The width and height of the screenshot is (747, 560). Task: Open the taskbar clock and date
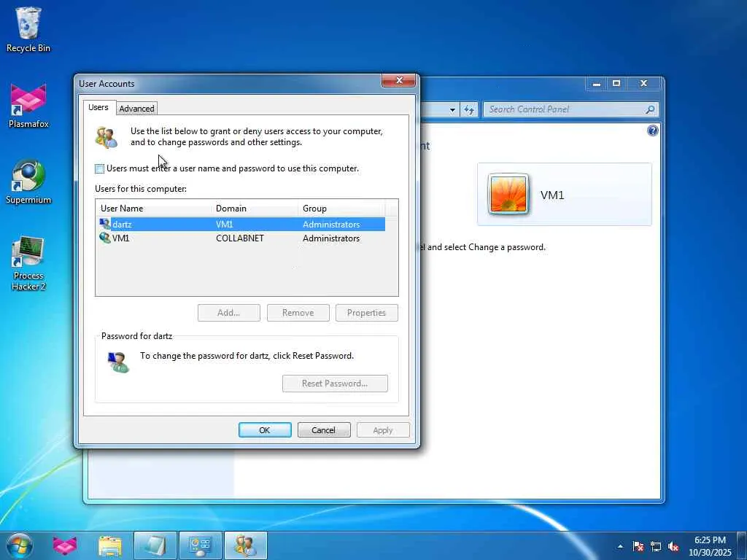[710, 546]
